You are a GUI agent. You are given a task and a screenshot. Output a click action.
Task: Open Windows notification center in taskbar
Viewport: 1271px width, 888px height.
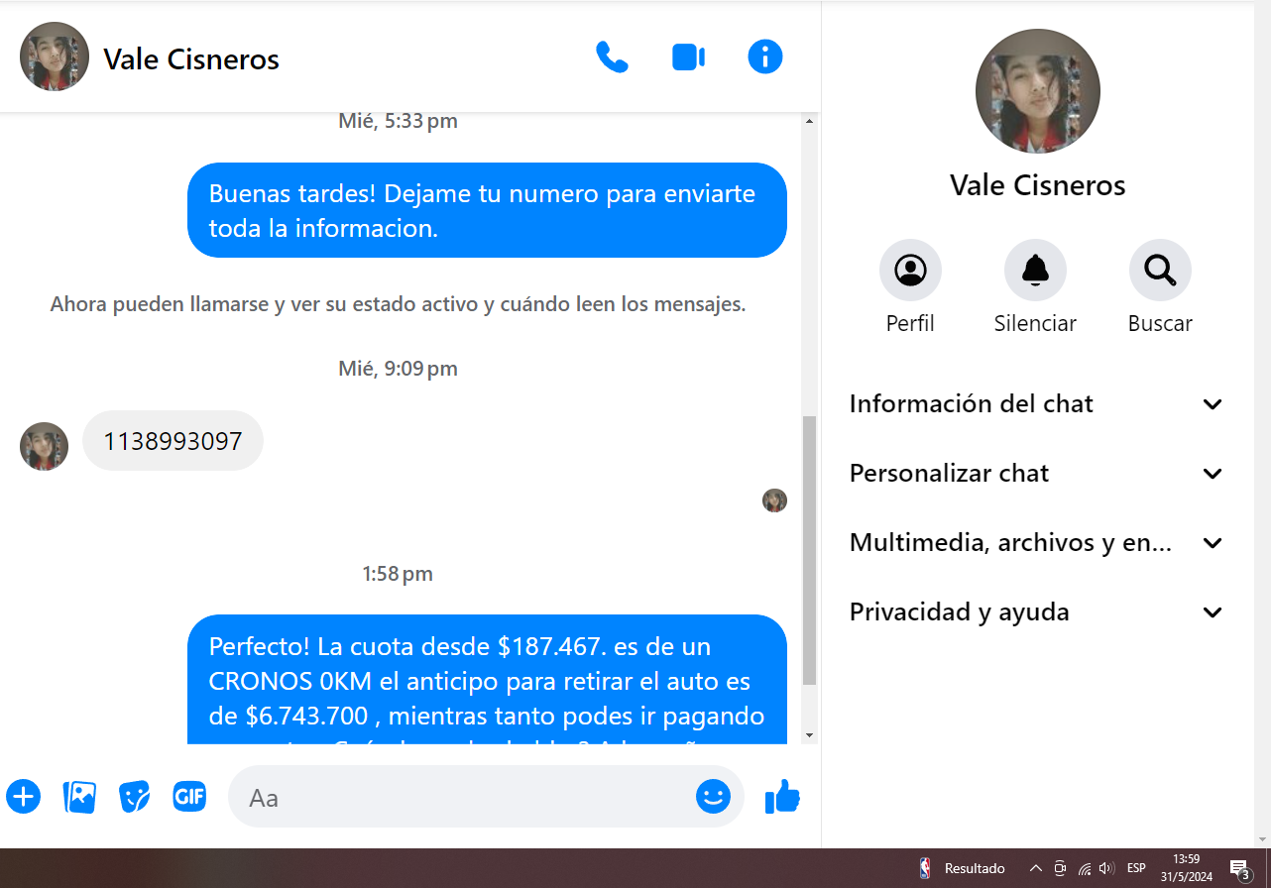point(1239,869)
